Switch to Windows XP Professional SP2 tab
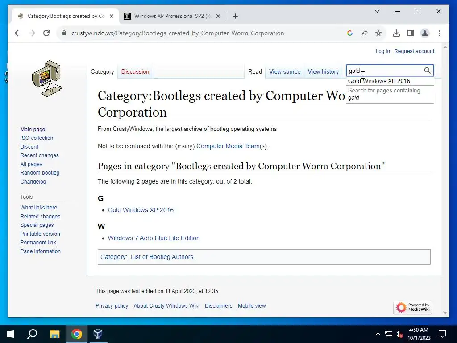 [x=173, y=16]
